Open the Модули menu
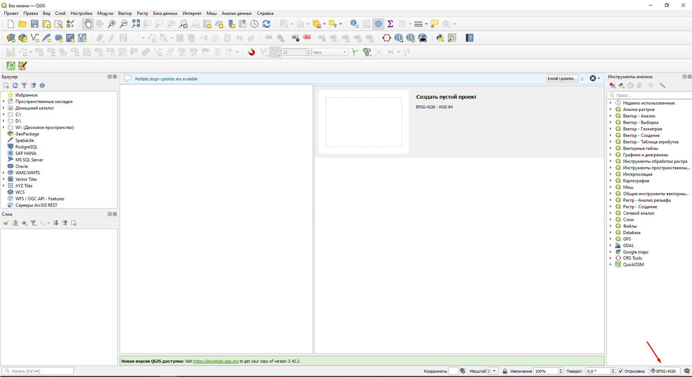 coord(105,13)
